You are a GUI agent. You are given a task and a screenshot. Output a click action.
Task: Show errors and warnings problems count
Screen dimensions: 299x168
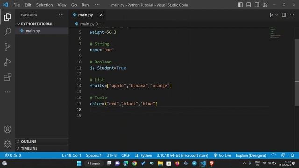coord(13,155)
